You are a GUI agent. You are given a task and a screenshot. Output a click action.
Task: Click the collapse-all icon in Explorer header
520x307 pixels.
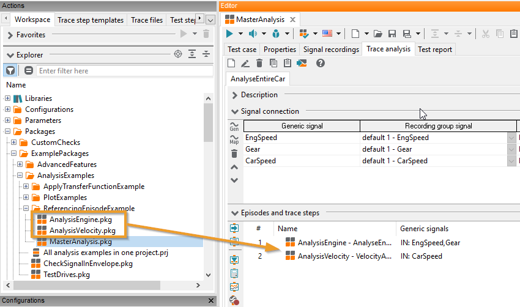click(x=206, y=54)
